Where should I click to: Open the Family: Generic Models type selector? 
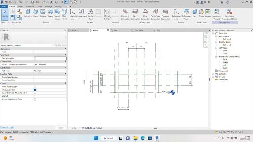pos(27,45)
